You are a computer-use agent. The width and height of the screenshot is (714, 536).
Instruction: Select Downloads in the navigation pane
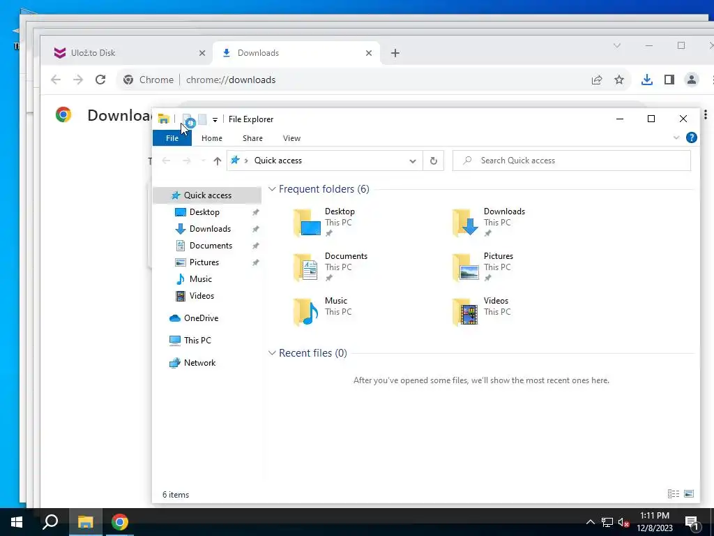(x=210, y=229)
